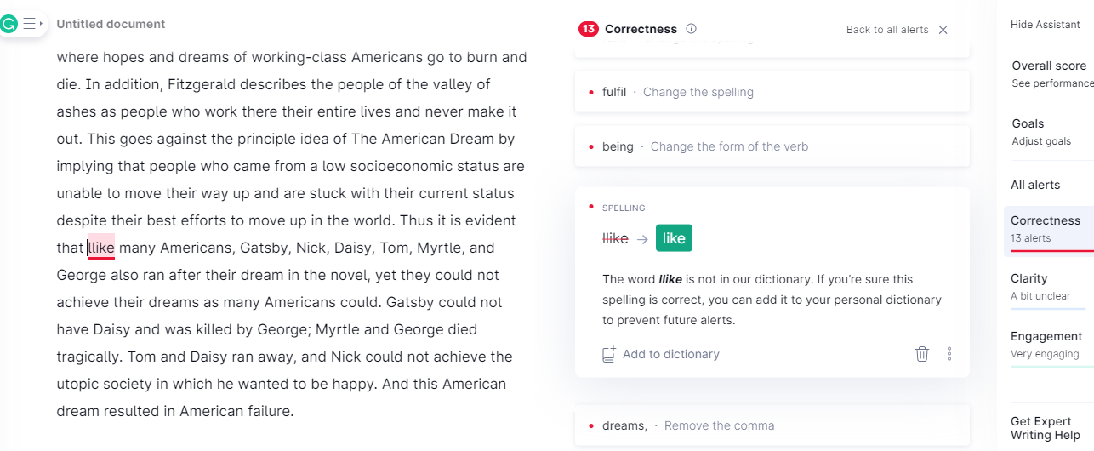Select the Engagement category tab

click(1049, 345)
